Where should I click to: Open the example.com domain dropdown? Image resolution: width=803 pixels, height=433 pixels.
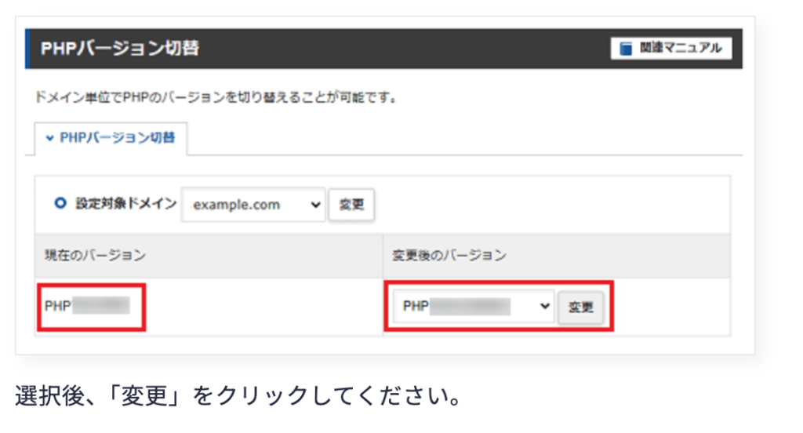tap(253, 205)
